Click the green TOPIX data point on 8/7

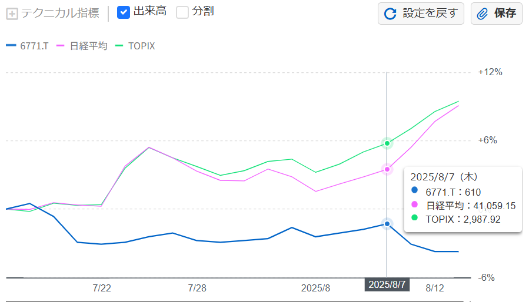coord(387,143)
